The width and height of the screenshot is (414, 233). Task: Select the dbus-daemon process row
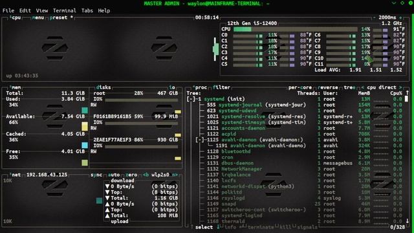pos(295,163)
